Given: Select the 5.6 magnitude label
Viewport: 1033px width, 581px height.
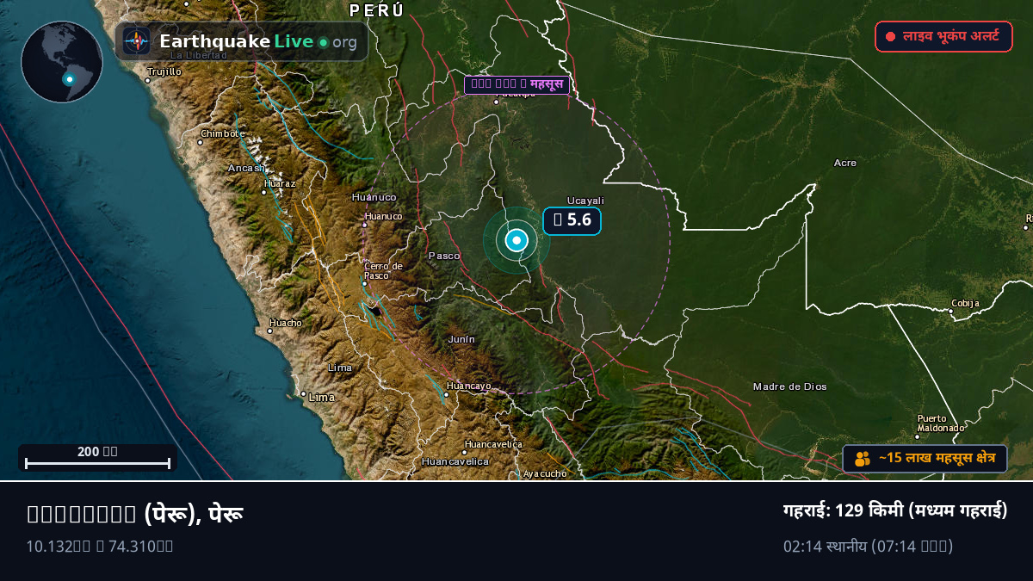Looking at the screenshot, I should point(572,220).
